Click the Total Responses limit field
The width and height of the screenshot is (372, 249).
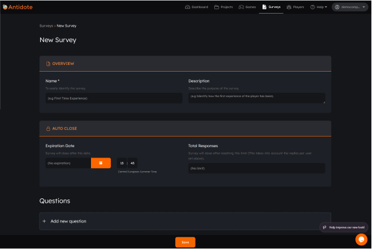(x=257, y=168)
